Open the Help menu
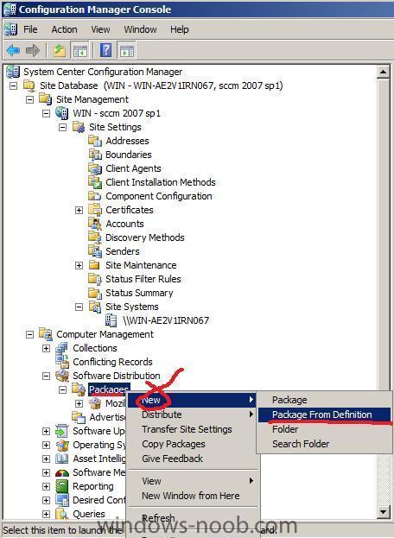 click(180, 29)
